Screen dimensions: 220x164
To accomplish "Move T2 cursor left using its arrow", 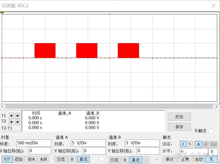I will 12,122.
